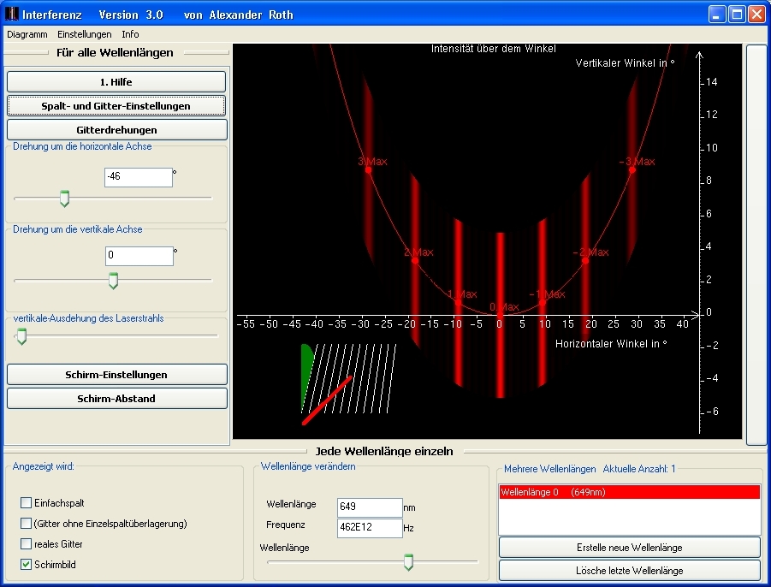The image size is (771, 587).
Task: Click the horizontal axis rotation input field
Action: (x=139, y=177)
